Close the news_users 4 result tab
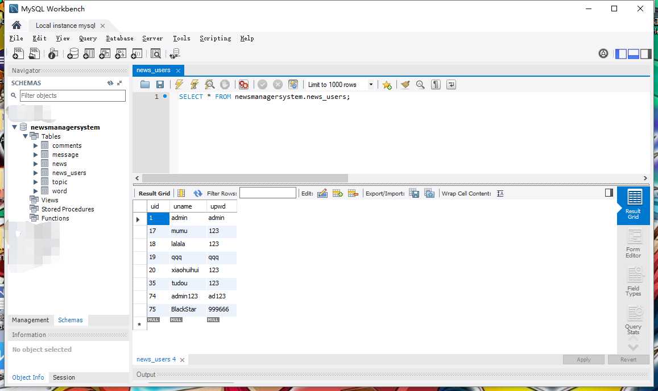The width and height of the screenshot is (658, 391). [182, 360]
